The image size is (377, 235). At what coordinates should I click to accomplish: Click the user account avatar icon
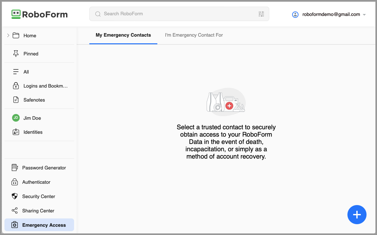295,14
